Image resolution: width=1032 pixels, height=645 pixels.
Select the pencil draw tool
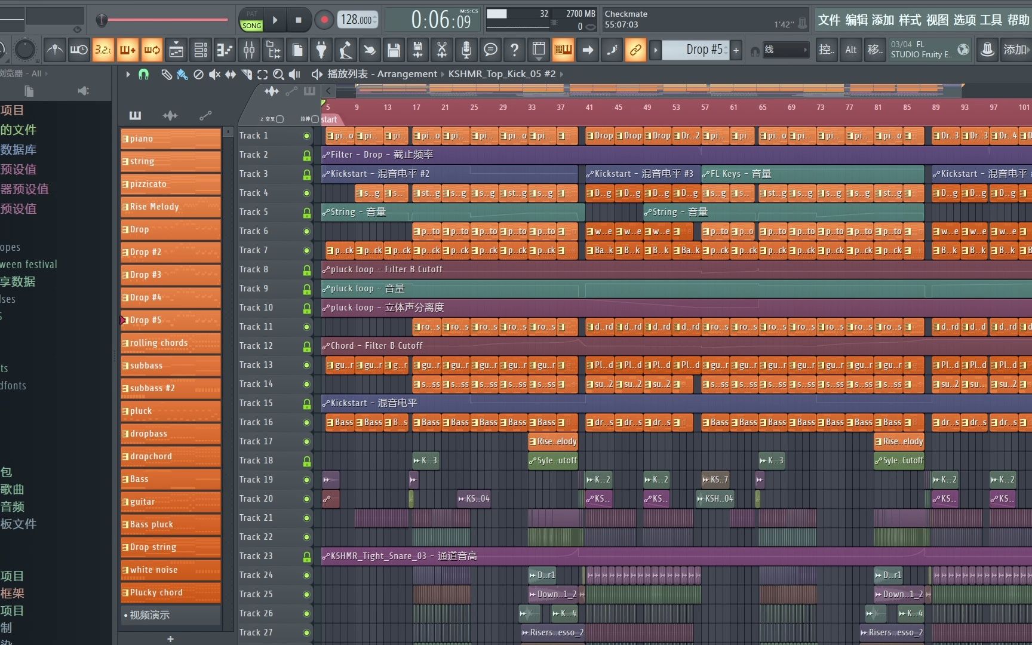point(167,74)
